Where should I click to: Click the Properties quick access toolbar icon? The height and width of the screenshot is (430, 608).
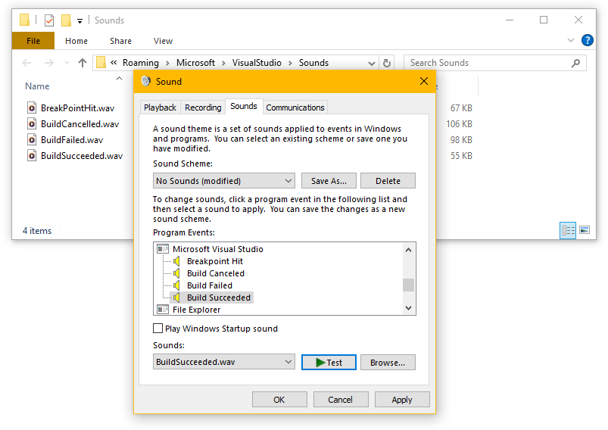[49, 20]
